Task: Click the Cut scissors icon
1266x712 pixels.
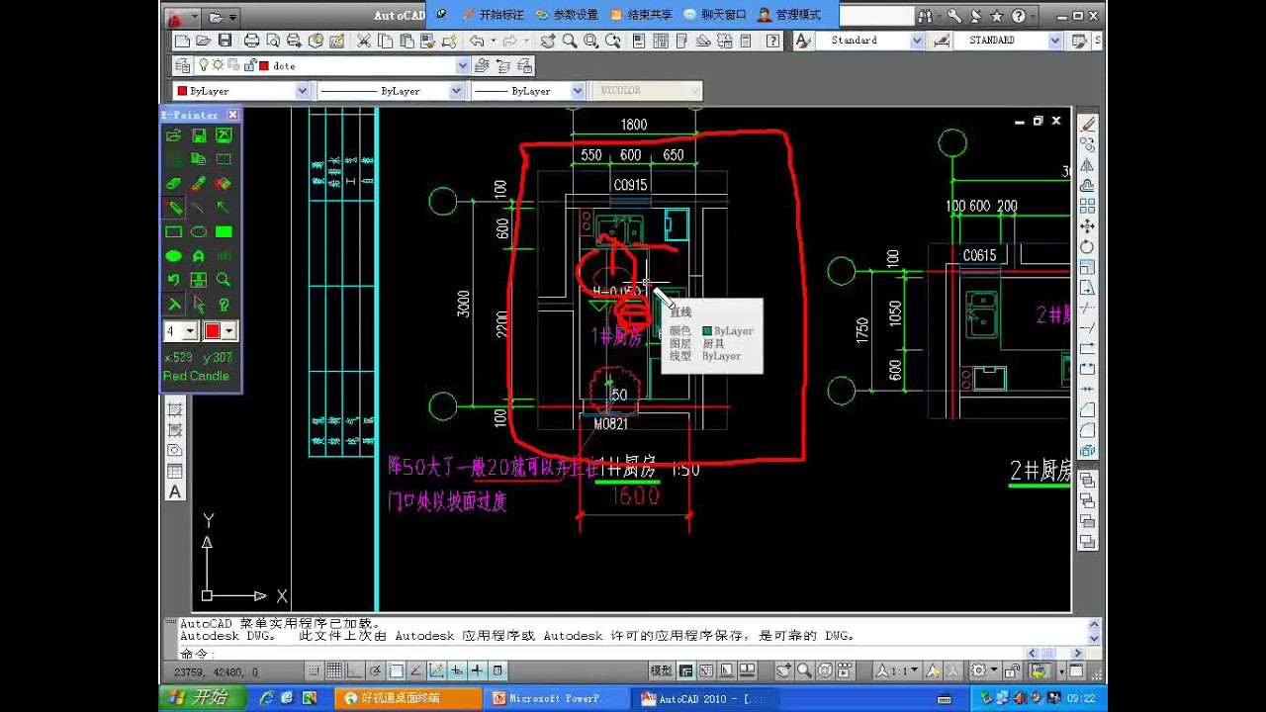Action: tap(363, 41)
